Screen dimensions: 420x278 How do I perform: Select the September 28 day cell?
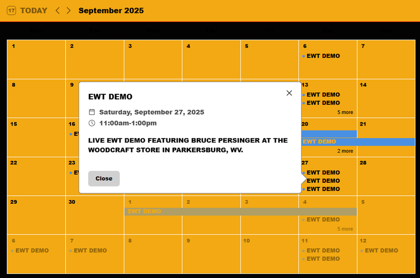point(387,181)
